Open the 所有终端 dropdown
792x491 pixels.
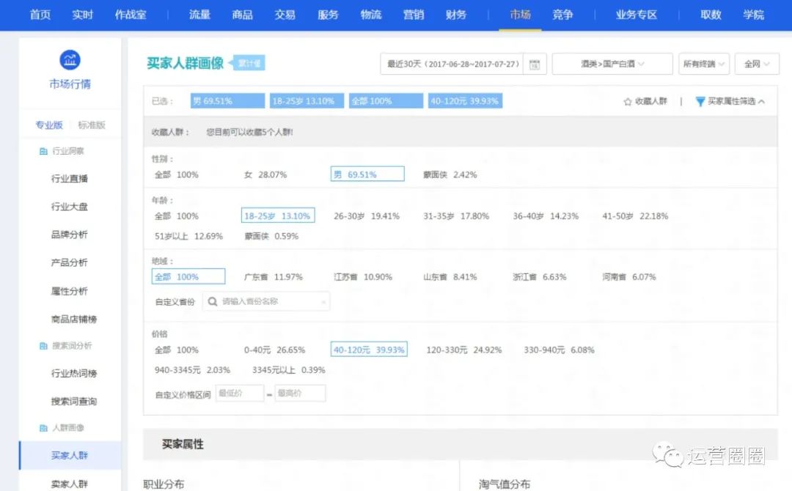pyautogui.click(x=703, y=64)
